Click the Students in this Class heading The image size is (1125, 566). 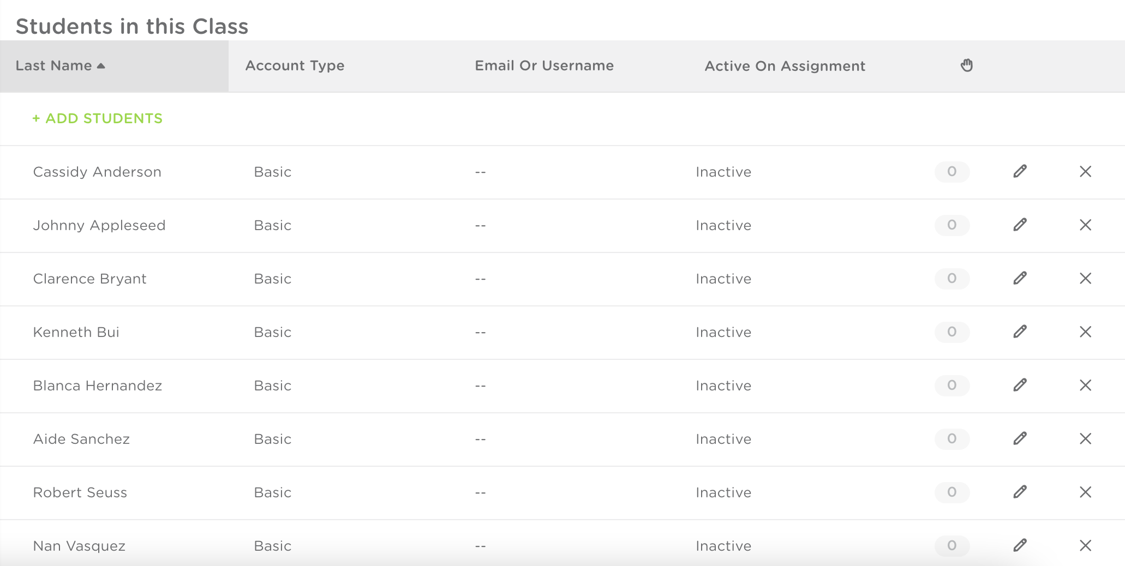click(132, 26)
